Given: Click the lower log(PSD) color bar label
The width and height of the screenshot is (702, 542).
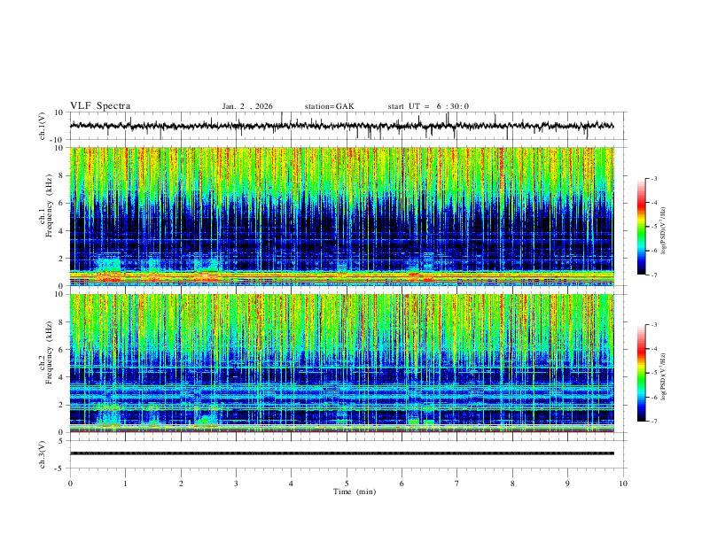Looking at the screenshot, I should click(664, 377).
